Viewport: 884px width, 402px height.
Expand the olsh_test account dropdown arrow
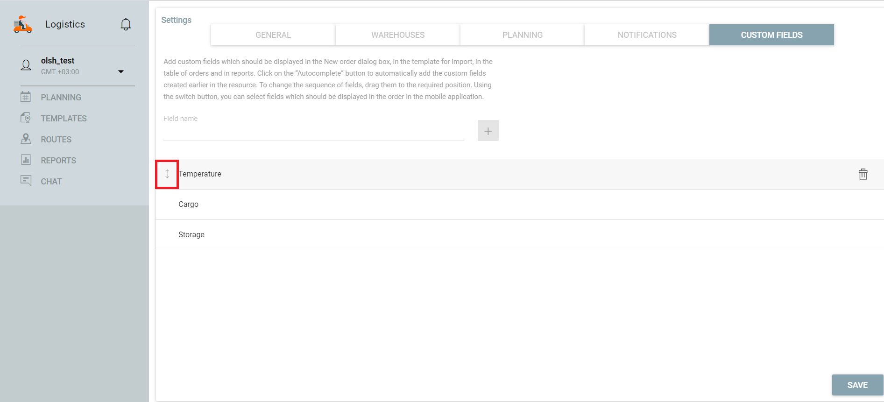click(121, 71)
